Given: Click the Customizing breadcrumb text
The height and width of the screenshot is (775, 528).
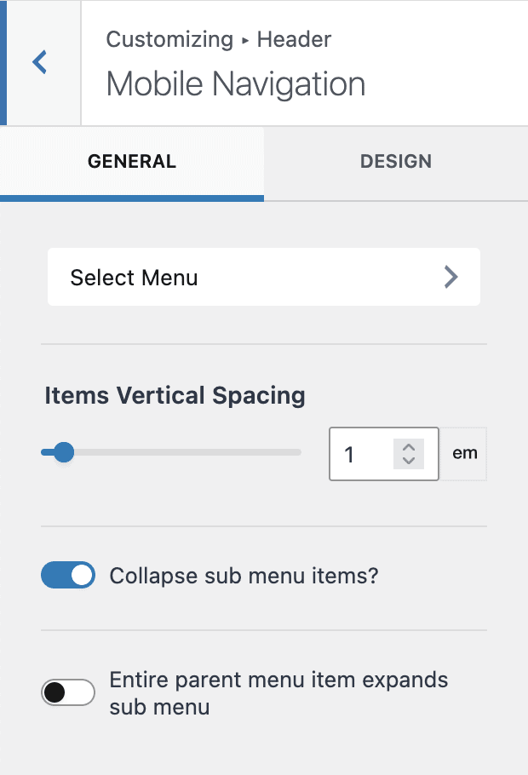Looking at the screenshot, I should pos(169,39).
